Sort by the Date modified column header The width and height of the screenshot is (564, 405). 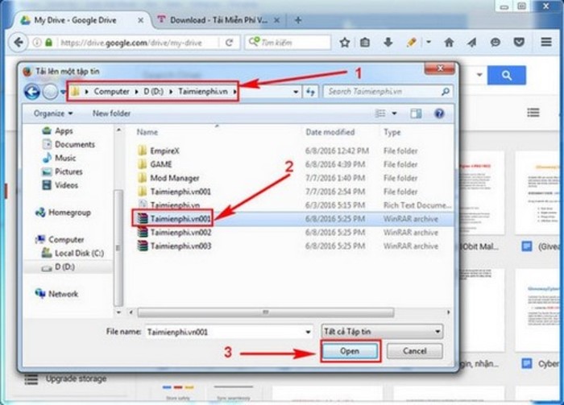coord(330,132)
